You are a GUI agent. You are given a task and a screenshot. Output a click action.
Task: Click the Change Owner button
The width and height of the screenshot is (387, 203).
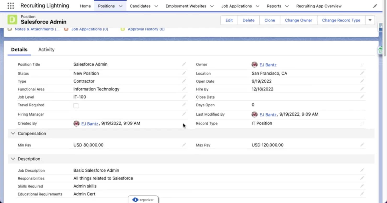point(299,20)
